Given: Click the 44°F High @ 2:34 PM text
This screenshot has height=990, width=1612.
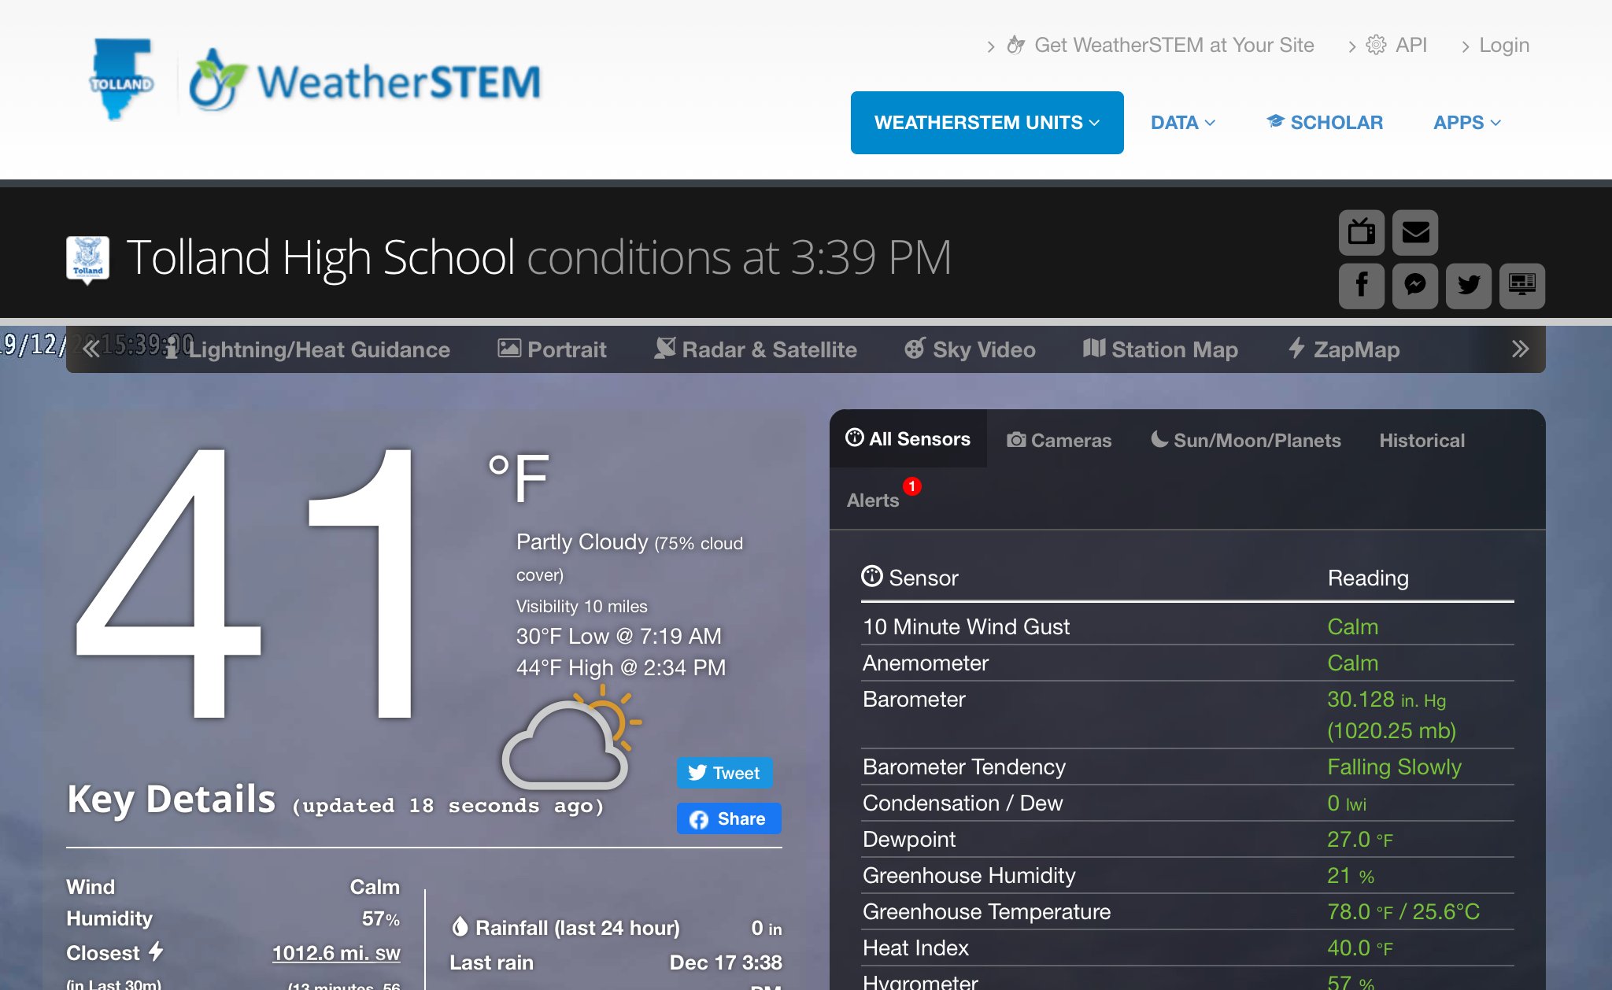Looking at the screenshot, I should 621,667.
